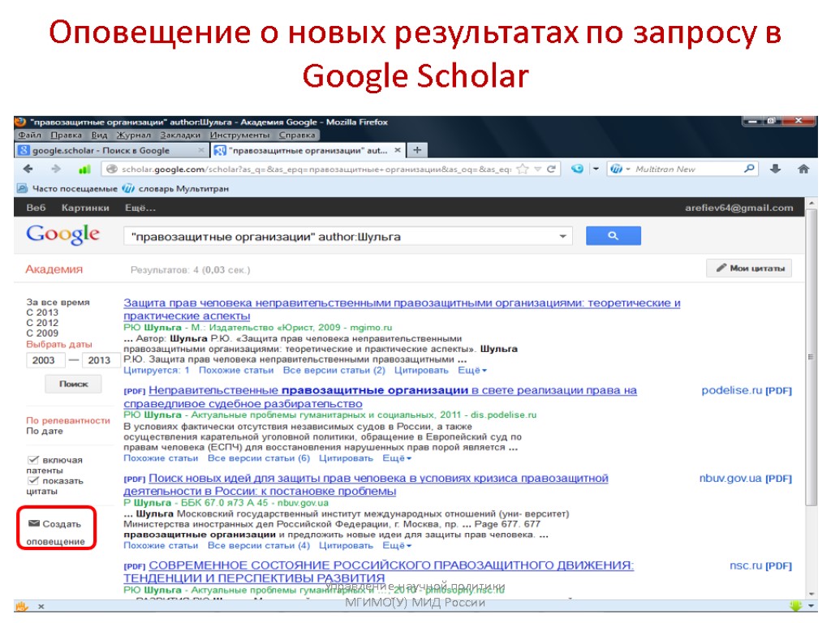
Task: Click Цитируется: 1 under first result
Action: (157, 370)
